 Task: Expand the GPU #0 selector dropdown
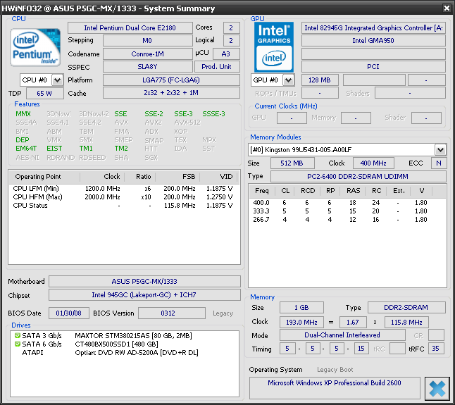tap(287, 80)
